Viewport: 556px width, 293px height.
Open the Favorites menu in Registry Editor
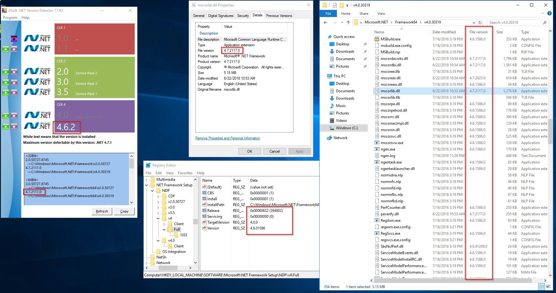(x=185, y=173)
